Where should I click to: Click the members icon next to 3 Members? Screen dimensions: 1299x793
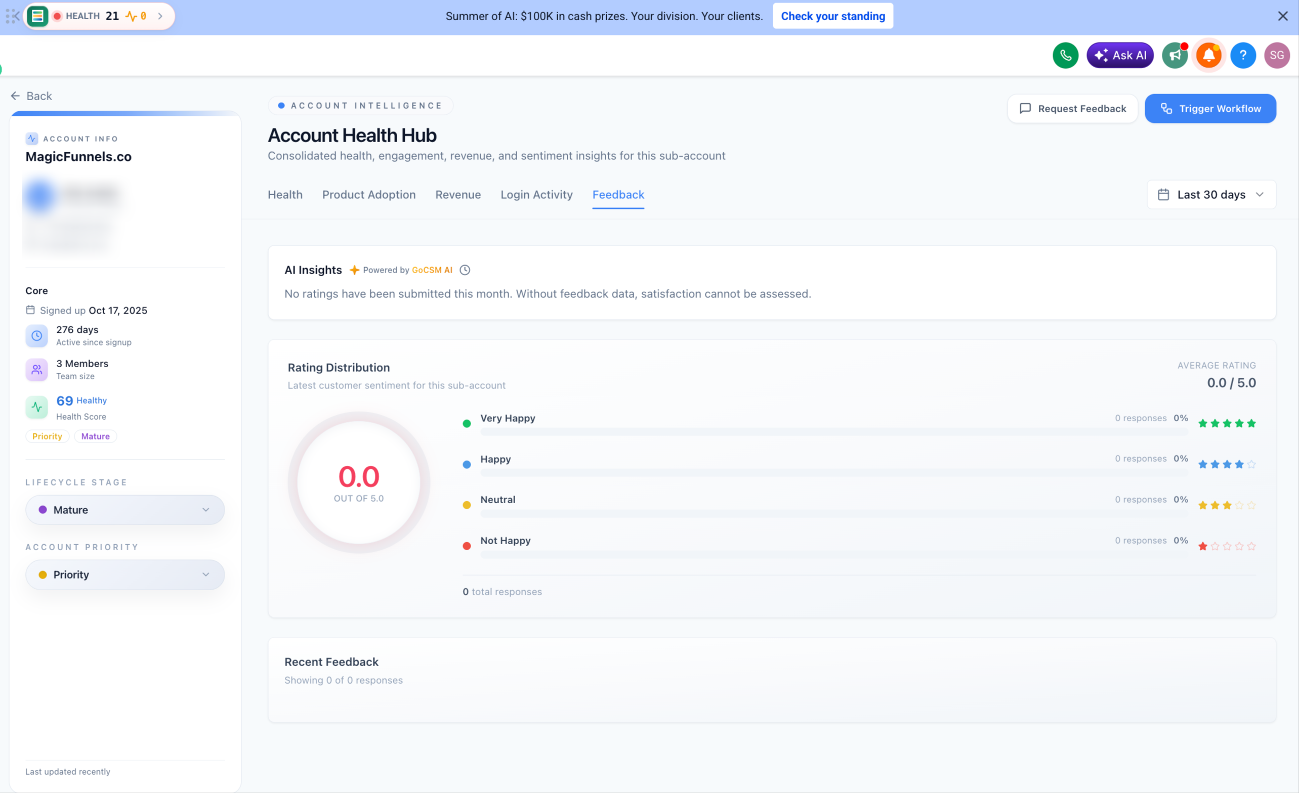click(37, 370)
